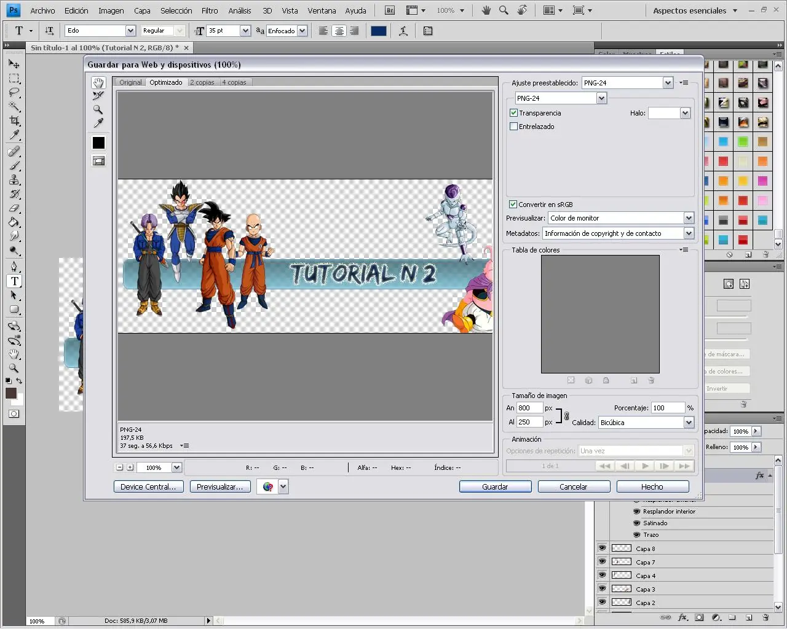Image resolution: width=787 pixels, height=629 pixels.
Task: Click the Al height field showing 250
Action: 529,422
